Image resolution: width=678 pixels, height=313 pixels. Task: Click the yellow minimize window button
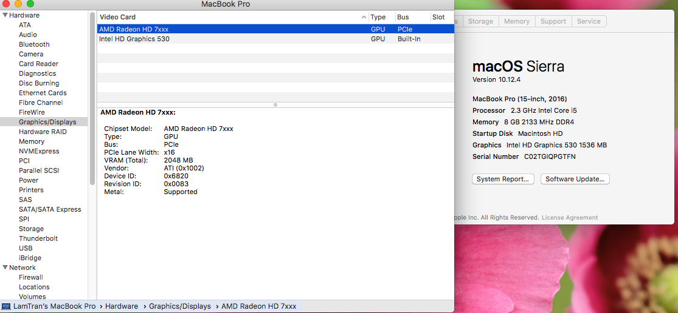tap(18, 4)
